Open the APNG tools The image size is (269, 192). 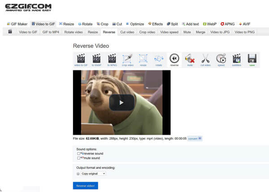[228, 24]
